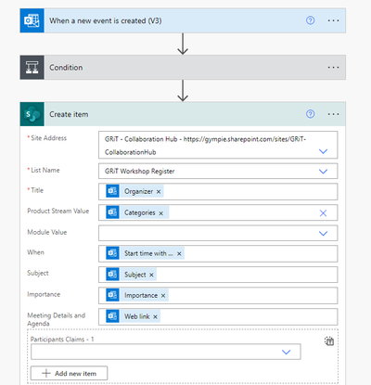Clear the Product Stream Value field

323,213
